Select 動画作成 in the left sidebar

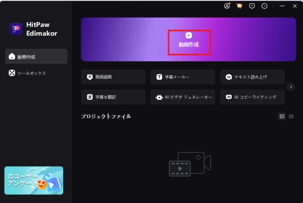tap(36, 56)
